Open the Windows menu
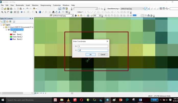Viewport: 178px width, 103px height. [66, 5]
